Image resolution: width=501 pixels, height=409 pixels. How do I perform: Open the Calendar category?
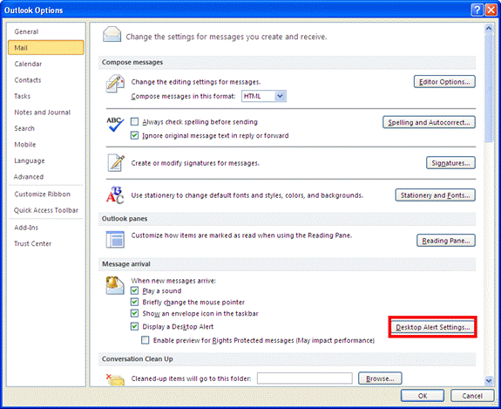[x=46, y=64]
